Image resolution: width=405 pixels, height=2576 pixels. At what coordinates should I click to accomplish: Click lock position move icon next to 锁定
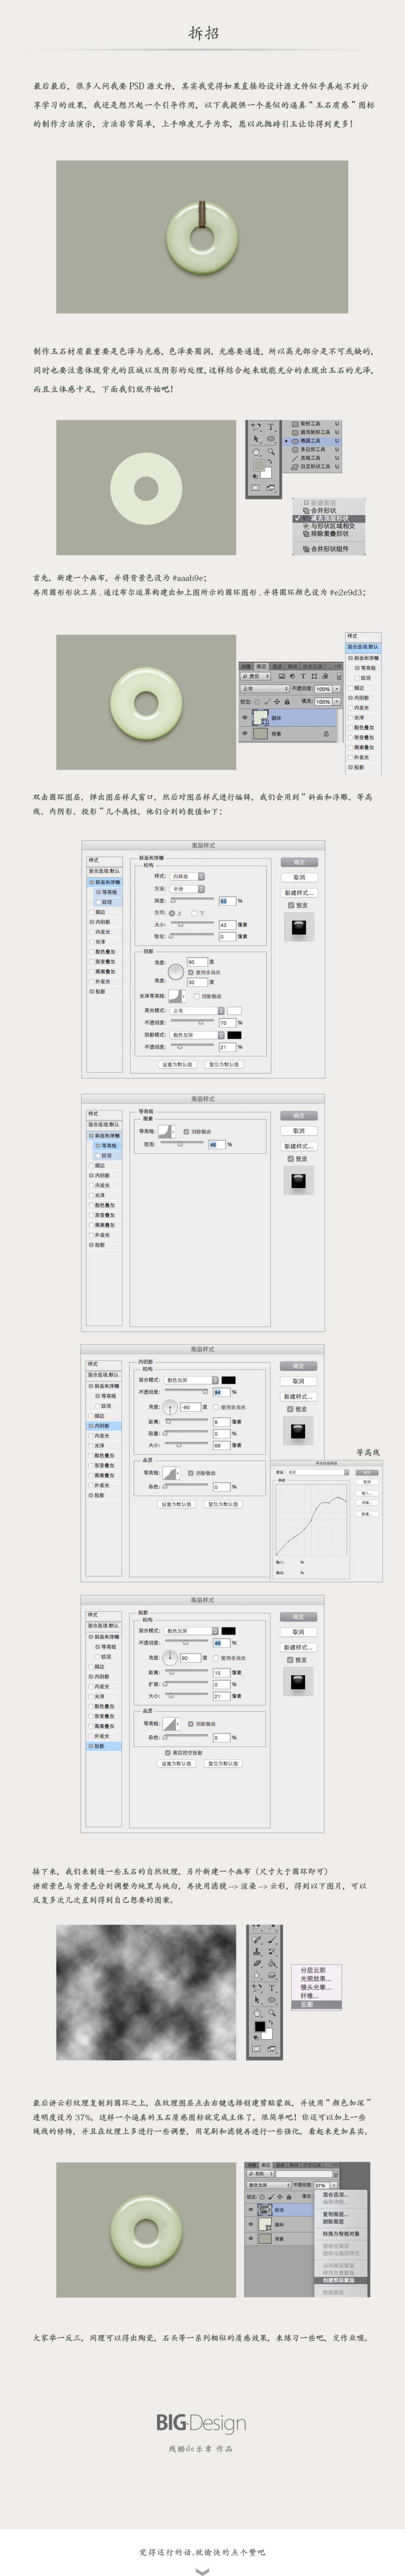point(277,702)
